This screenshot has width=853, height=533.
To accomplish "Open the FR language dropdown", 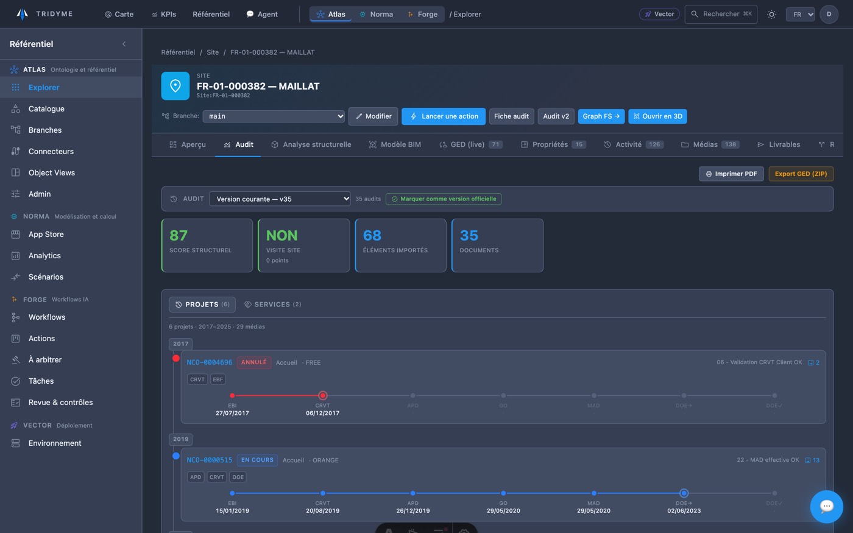I will coord(801,14).
